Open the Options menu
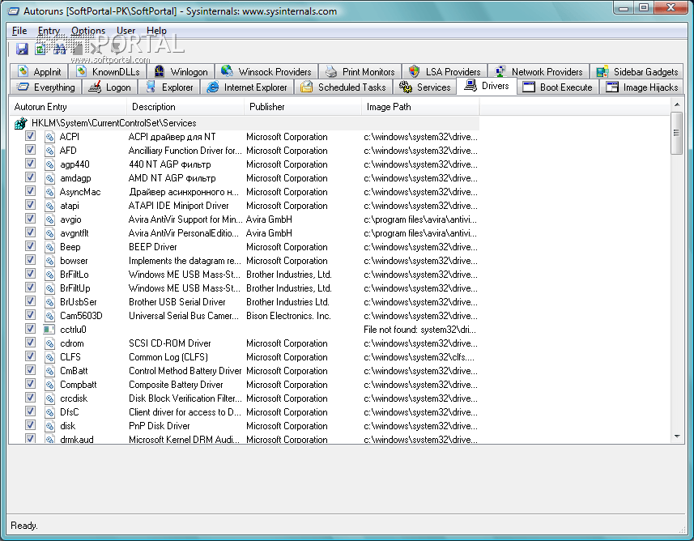The image size is (694, 541). coord(88,31)
